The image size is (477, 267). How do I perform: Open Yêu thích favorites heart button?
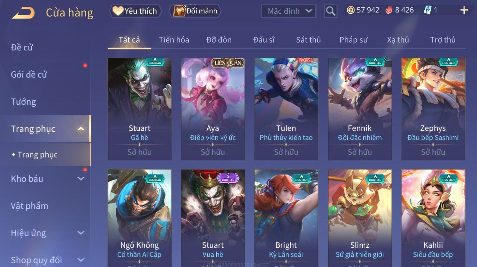(135, 11)
